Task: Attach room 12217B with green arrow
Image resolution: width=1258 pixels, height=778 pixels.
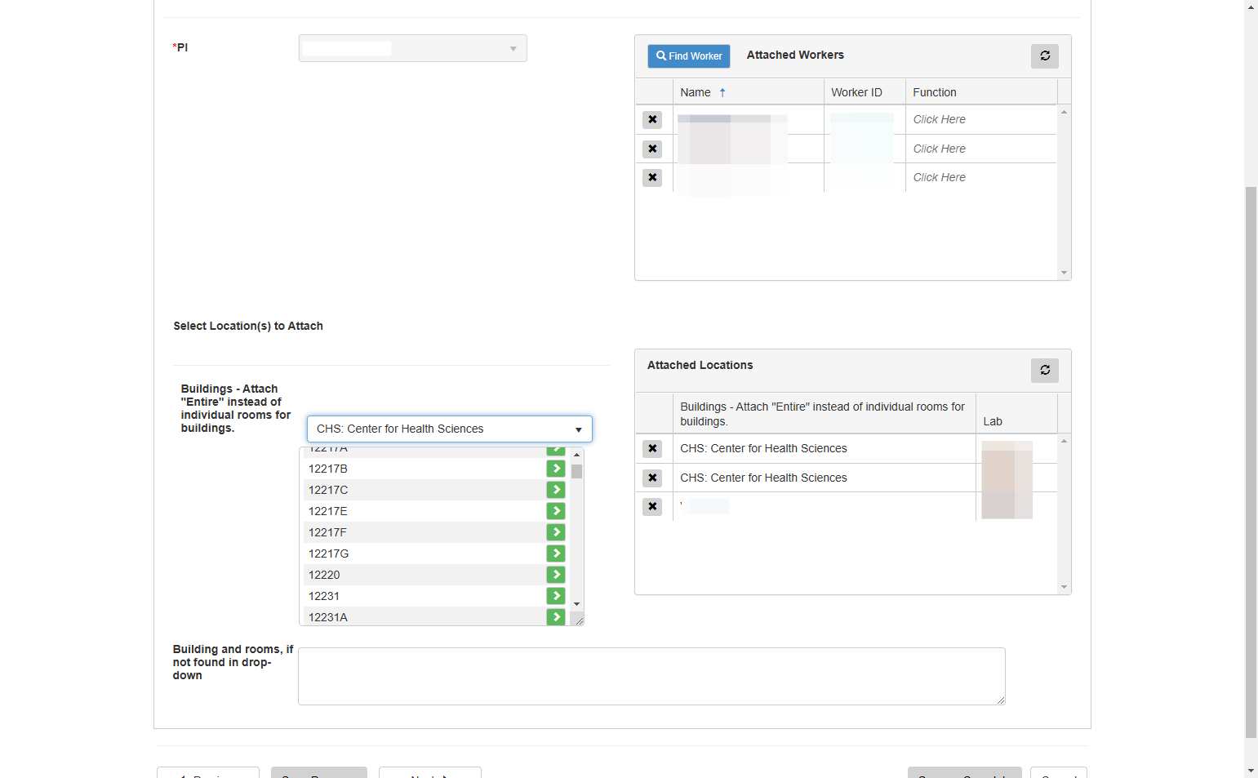Action: pyautogui.click(x=555, y=469)
